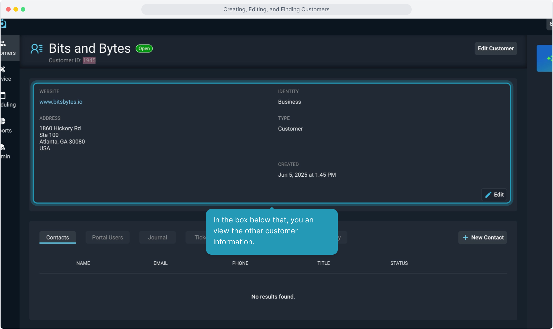The image size is (553, 329).
Task: Add a New Contact
Action: click(483, 238)
